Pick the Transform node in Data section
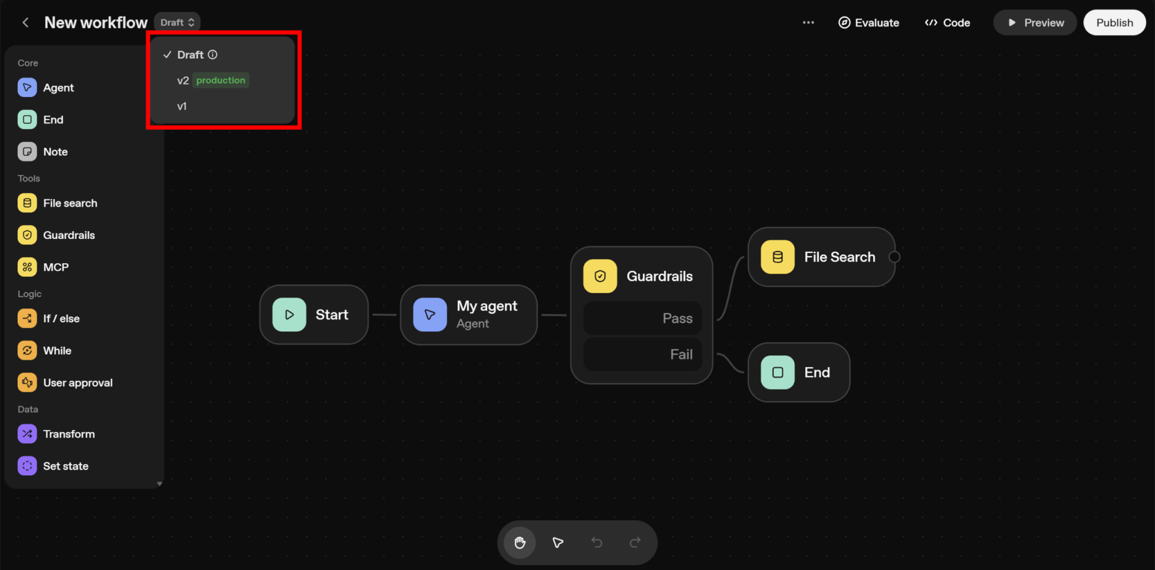The height and width of the screenshot is (570, 1155). [x=68, y=434]
